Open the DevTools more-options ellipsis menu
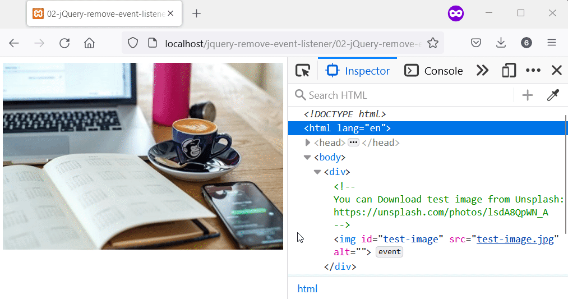The width and height of the screenshot is (568, 299). pyautogui.click(x=533, y=71)
